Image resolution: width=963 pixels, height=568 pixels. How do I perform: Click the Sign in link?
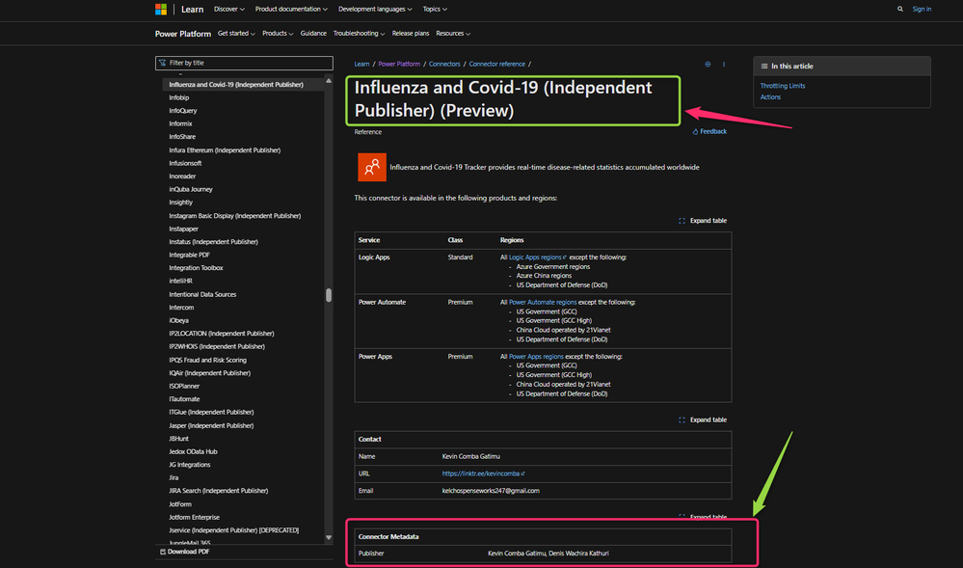tap(922, 10)
